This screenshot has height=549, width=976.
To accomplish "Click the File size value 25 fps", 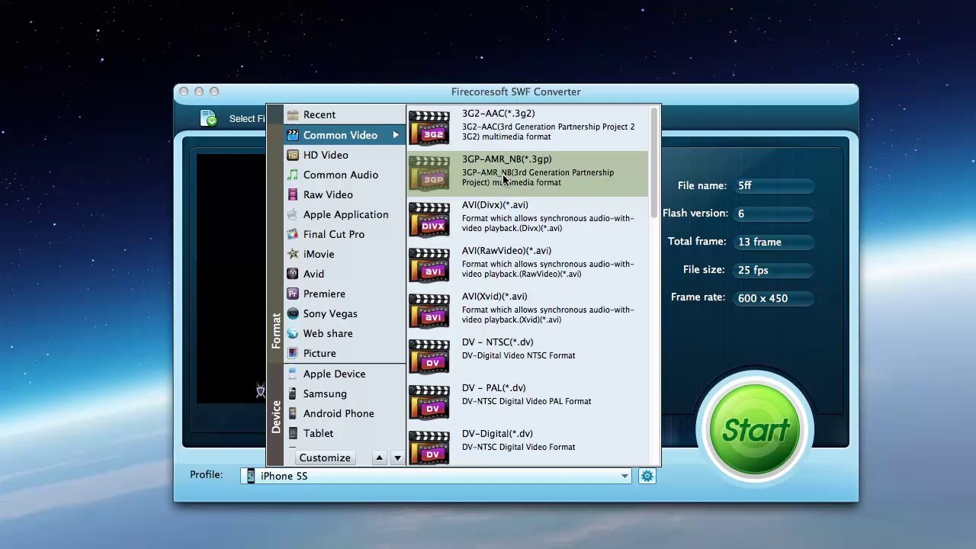I will tap(775, 271).
